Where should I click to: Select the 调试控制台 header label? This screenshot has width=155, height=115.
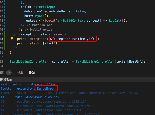6,79
